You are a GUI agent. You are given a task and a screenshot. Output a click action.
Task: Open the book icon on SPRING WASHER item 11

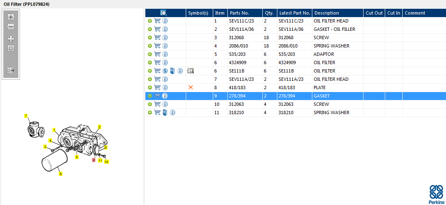pos(165,112)
